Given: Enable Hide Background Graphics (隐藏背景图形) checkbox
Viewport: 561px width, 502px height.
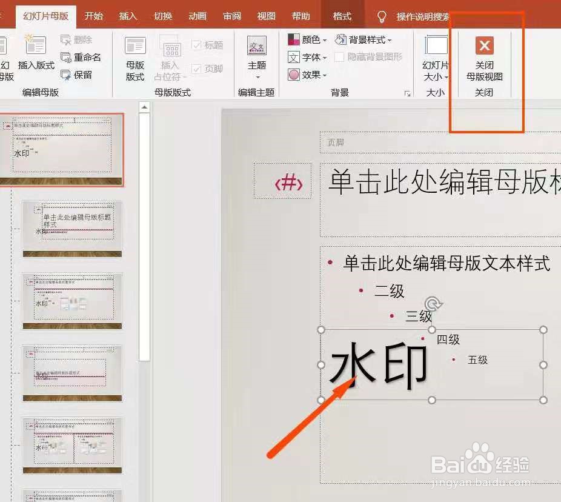Looking at the screenshot, I should pyautogui.click(x=339, y=57).
